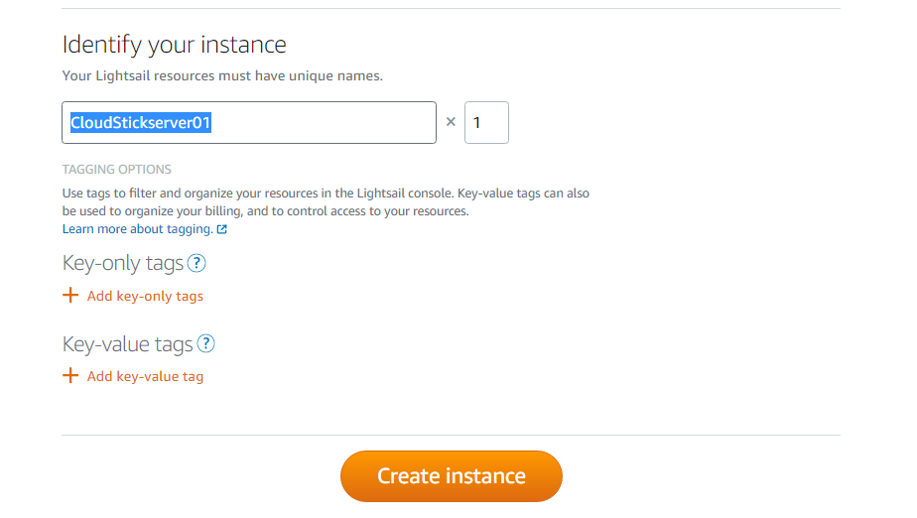The height and width of the screenshot is (518, 917).
Task: Click empty space right of quantity field
Action: pos(675,123)
